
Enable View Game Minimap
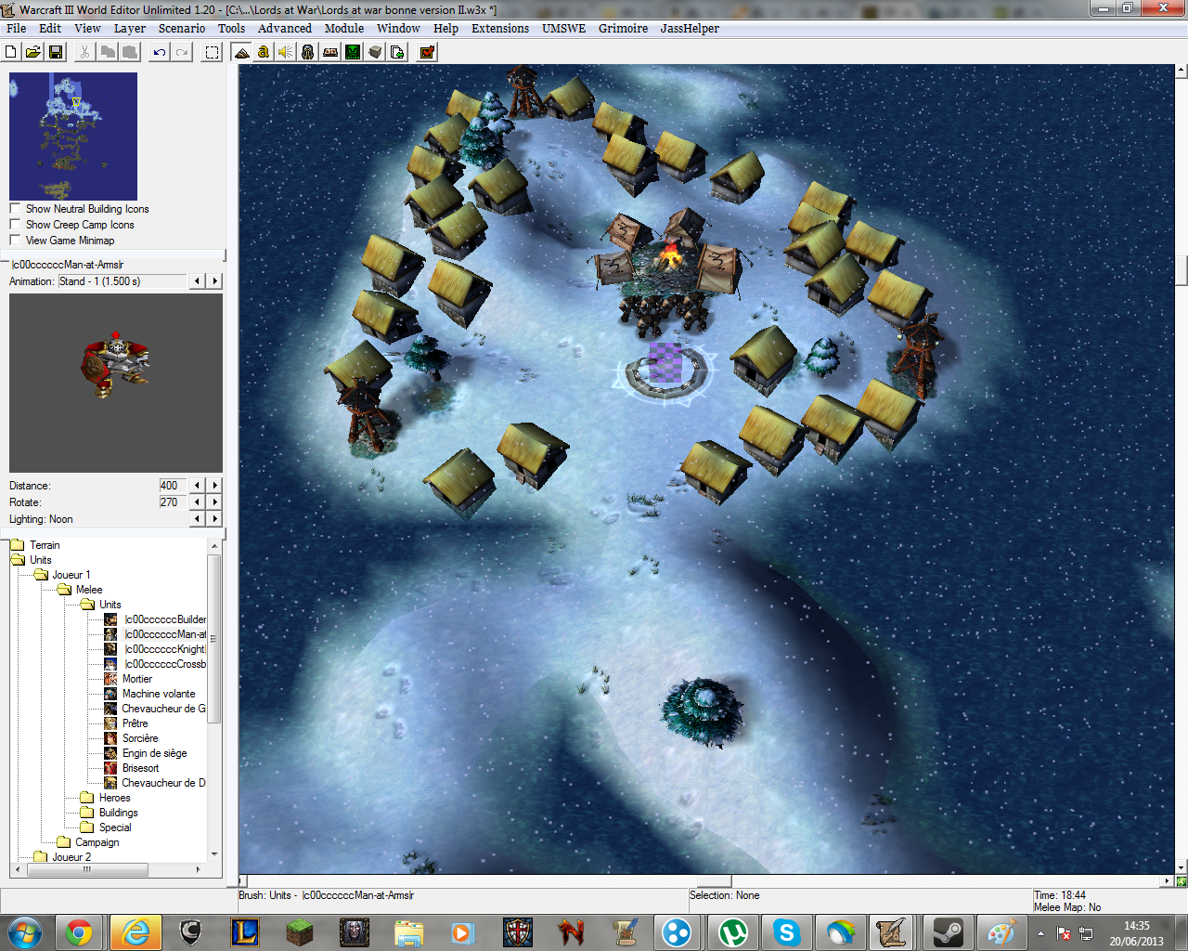coord(15,240)
